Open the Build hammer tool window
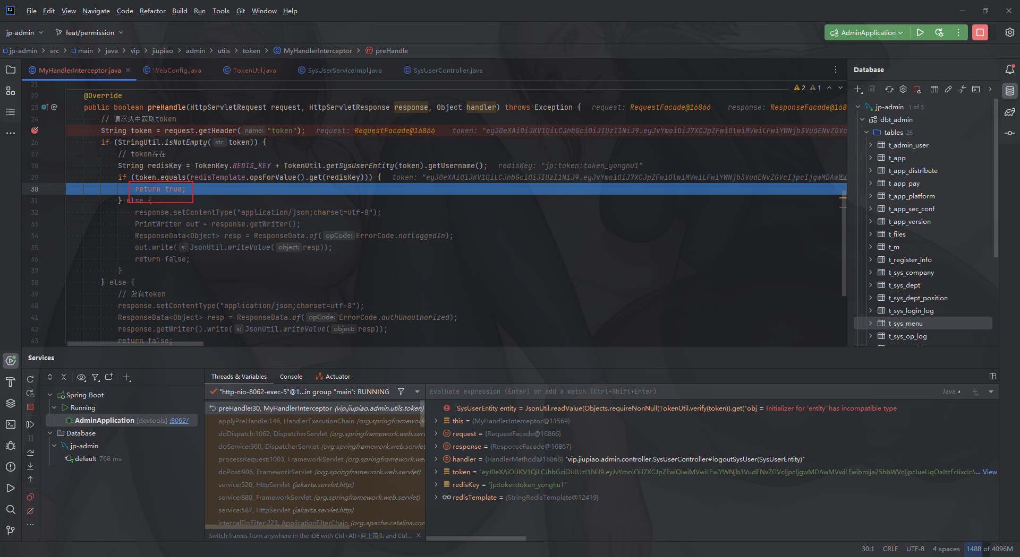This screenshot has height=557, width=1020. [11, 382]
